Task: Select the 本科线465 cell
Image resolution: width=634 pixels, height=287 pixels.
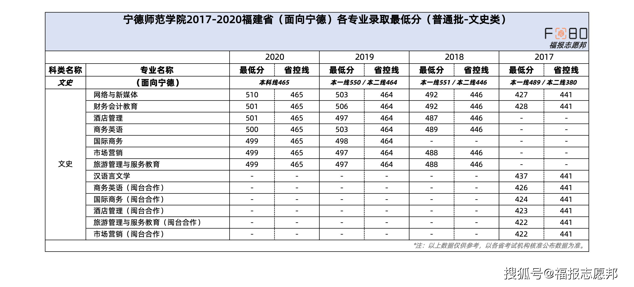Action: pyautogui.click(x=274, y=83)
